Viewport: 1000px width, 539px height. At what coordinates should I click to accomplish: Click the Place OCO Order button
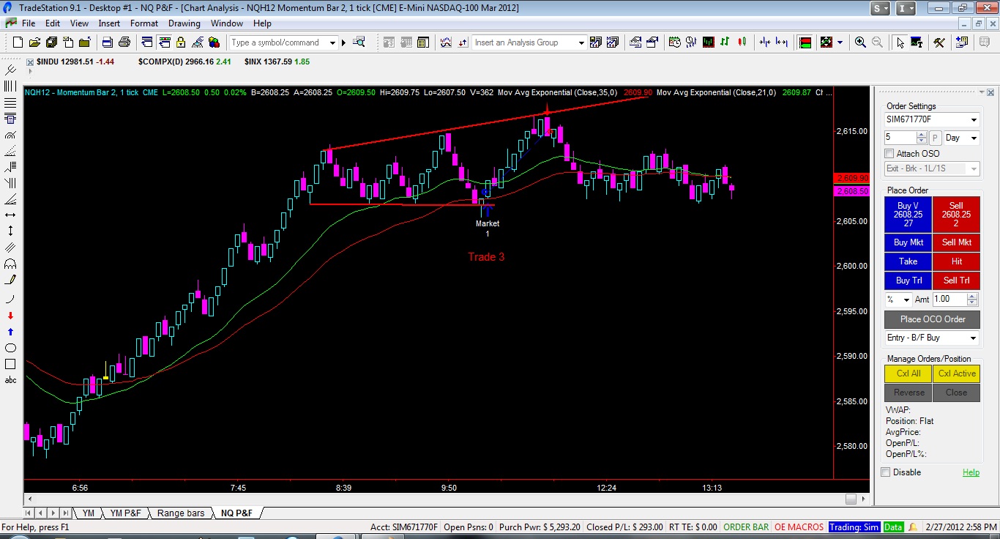click(x=932, y=319)
